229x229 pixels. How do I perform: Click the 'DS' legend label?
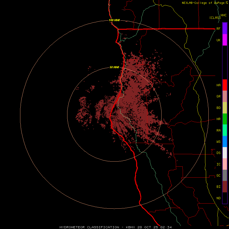tap(218, 153)
